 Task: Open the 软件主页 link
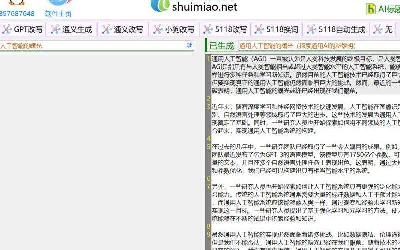(58, 14)
